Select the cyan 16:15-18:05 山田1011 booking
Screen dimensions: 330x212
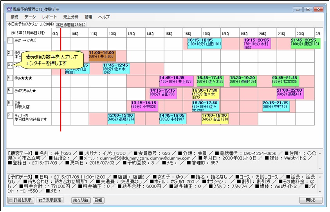(205, 42)
